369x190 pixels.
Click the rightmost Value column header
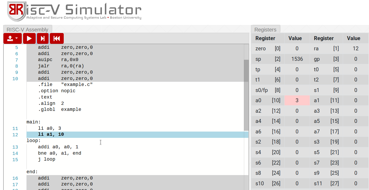(x=353, y=38)
